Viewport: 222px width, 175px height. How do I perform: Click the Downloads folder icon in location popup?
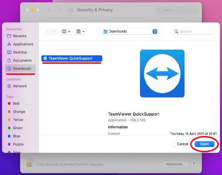(x=105, y=31)
